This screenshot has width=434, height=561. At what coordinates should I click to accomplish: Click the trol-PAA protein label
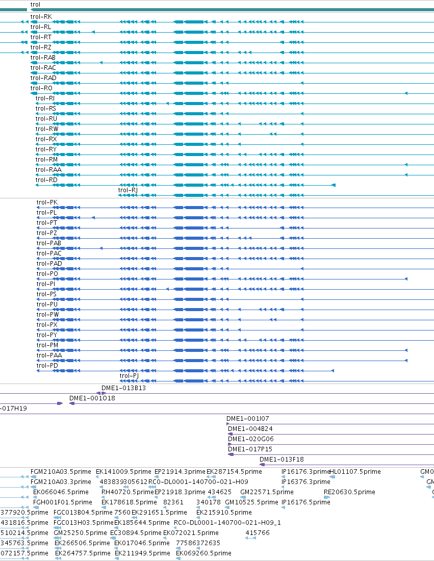pyautogui.click(x=49, y=355)
